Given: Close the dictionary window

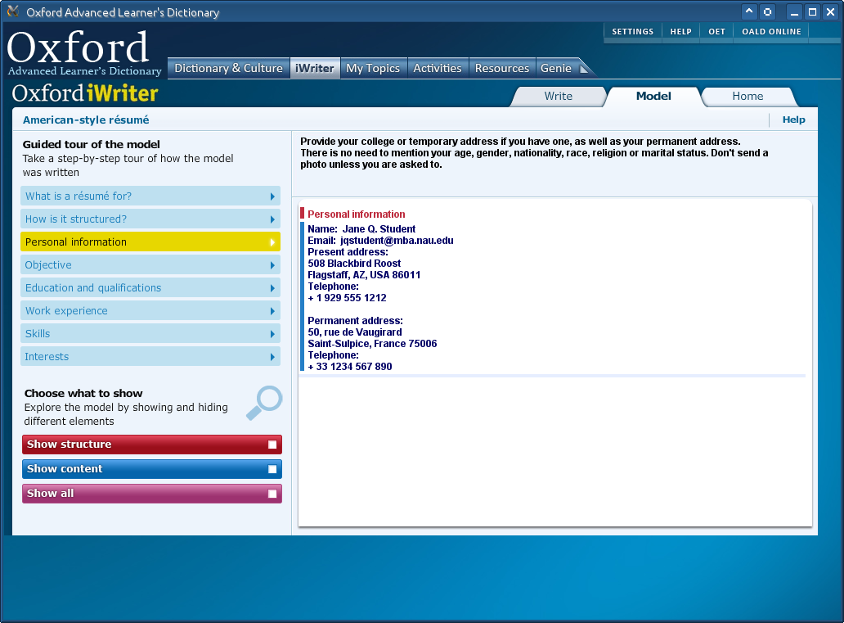Looking at the screenshot, I should (x=831, y=11).
